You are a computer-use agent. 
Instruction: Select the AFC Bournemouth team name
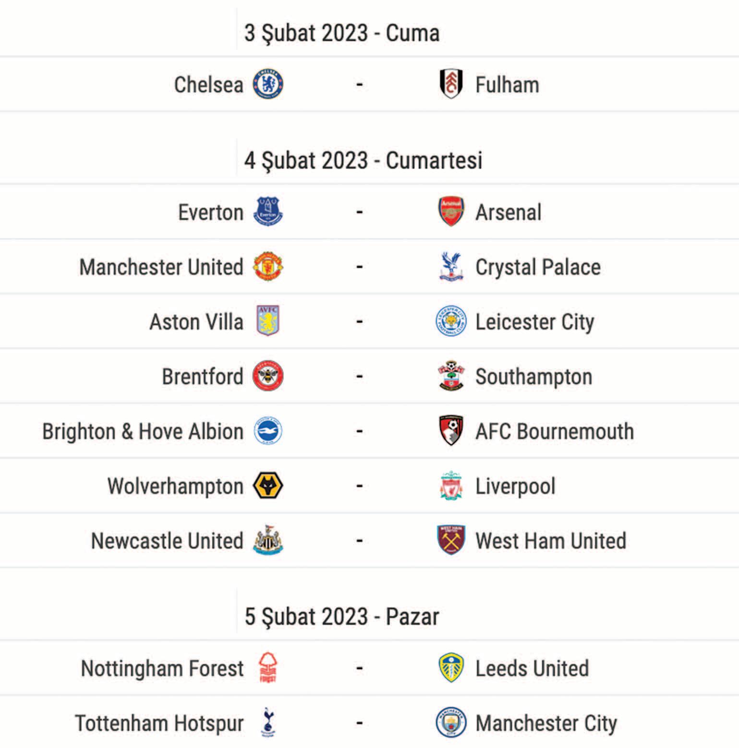555,431
